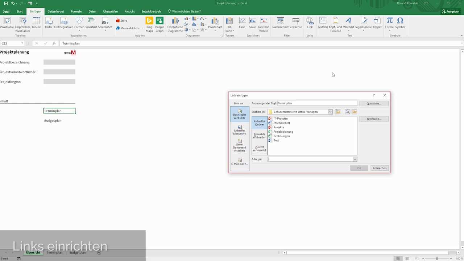Insert a PivotTable from the ribbon
The image size is (464, 261).
(7, 23)
